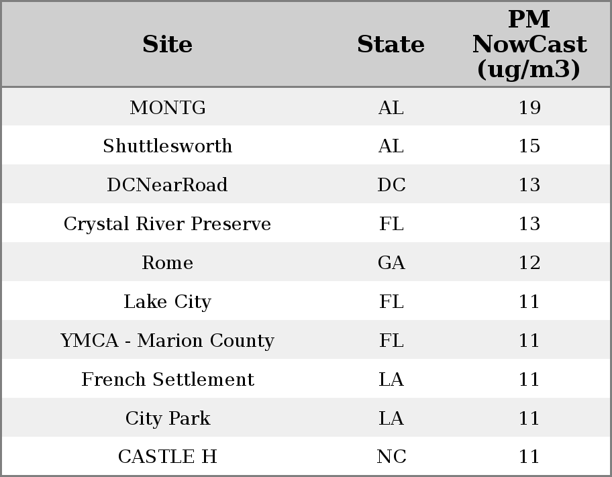Click CASTLE H's PM value of 11

click(x=529, y=457)
